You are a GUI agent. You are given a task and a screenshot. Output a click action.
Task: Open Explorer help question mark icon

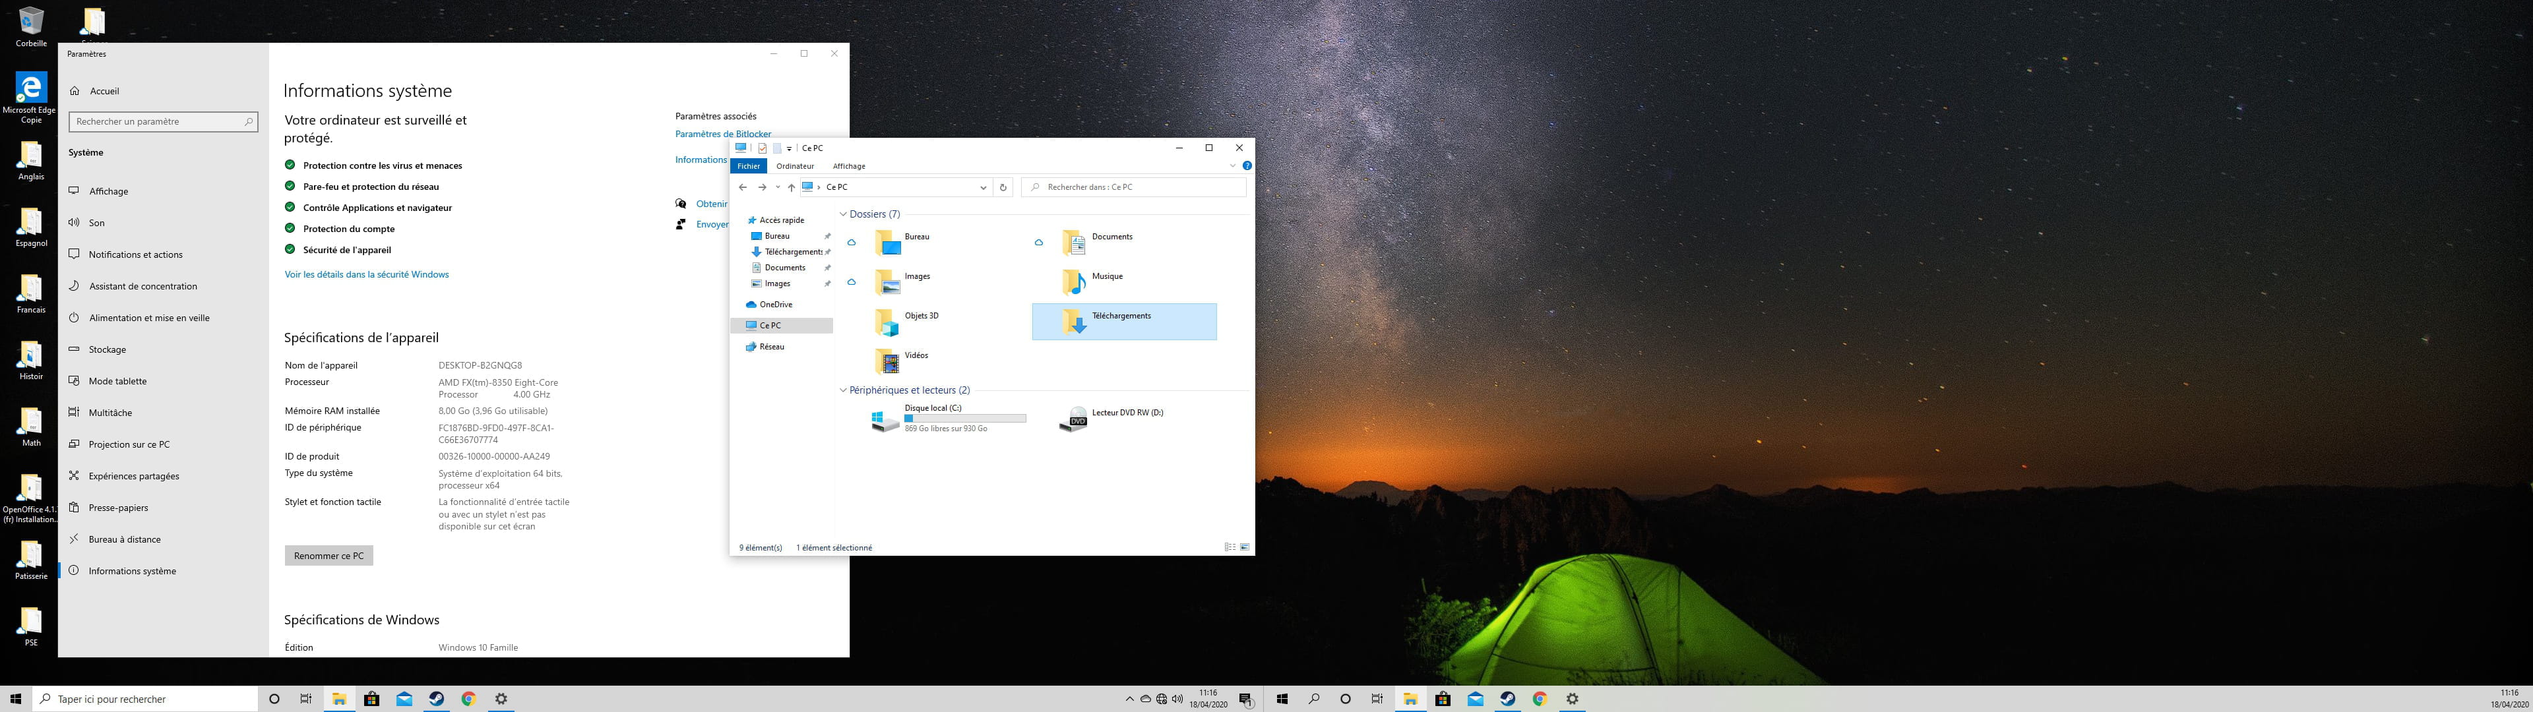1247,166
